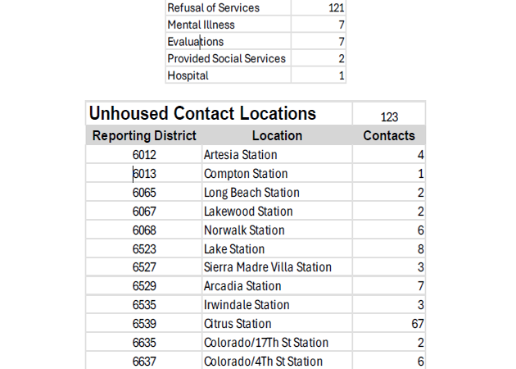Click the Provided Social Services cell

click(227, 59)
